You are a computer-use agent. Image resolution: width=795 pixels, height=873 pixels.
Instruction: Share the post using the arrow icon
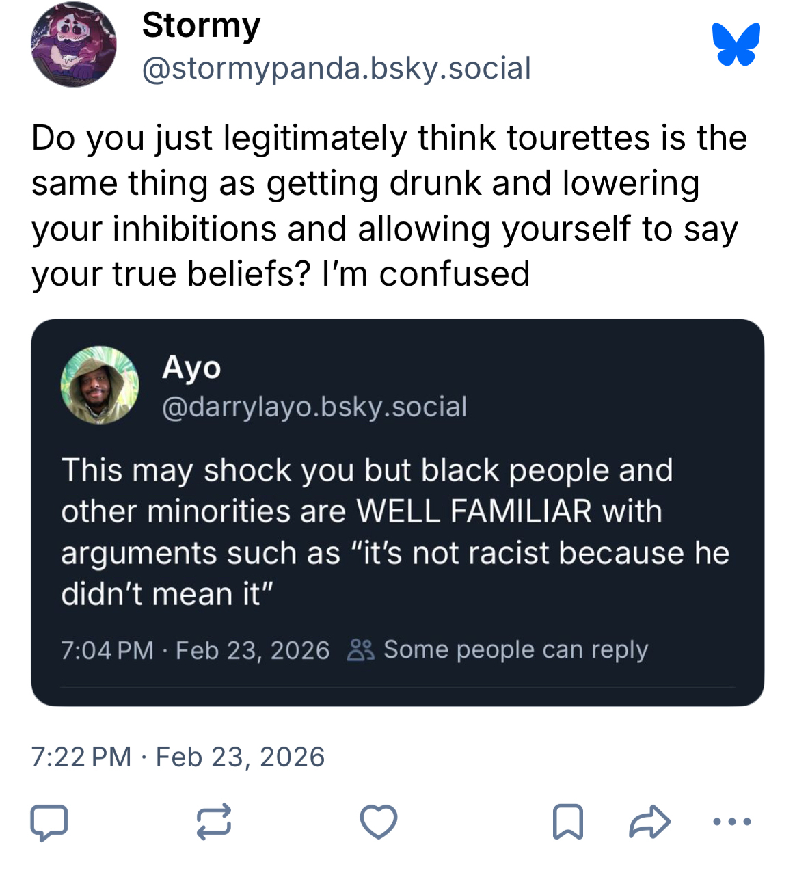649,822
